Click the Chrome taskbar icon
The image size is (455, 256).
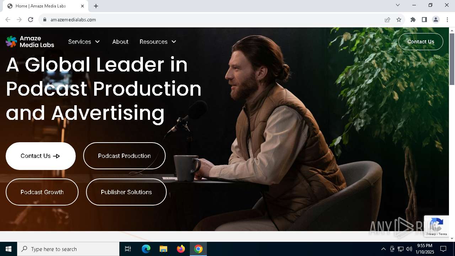click(x=198, y=249)
